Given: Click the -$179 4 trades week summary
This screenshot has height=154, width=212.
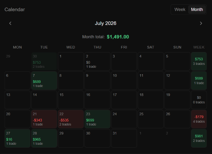Looking at the screenshot, I should pyautogui.click(x=199, y=119).
